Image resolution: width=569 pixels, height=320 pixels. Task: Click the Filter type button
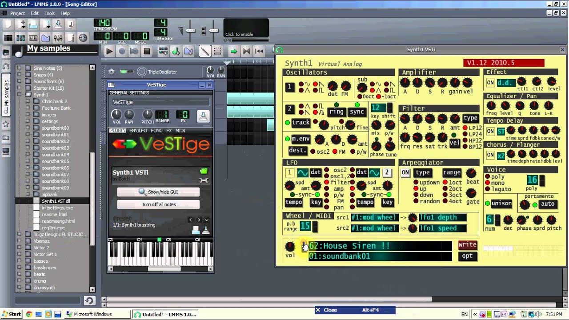470,118
